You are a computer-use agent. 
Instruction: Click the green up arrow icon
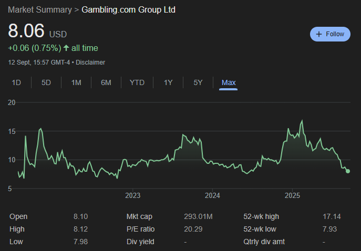point(66,48)
